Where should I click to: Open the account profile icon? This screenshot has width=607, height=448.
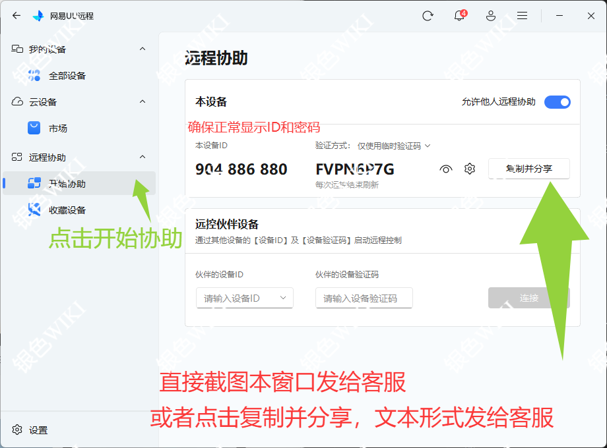490,15
